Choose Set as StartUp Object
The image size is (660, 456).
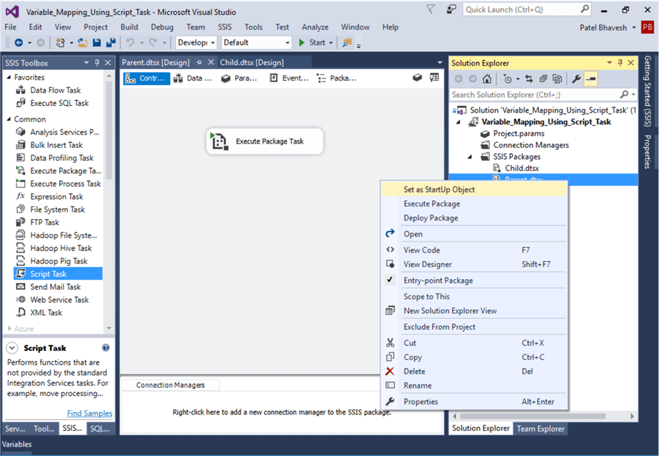coord(474,190)
